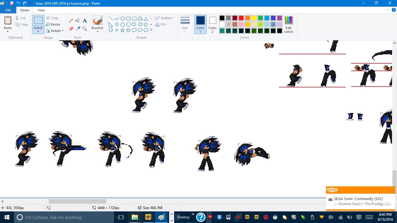This screenshot has width=397, height=223.
Task: Set Color 2 as the active color
Action: tap(212, 24)
